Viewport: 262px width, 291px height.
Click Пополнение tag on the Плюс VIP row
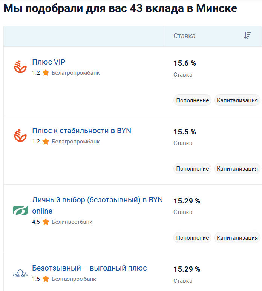(x=193, y=100)
